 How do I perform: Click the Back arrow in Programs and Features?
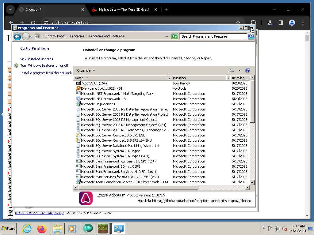point(17,37)
